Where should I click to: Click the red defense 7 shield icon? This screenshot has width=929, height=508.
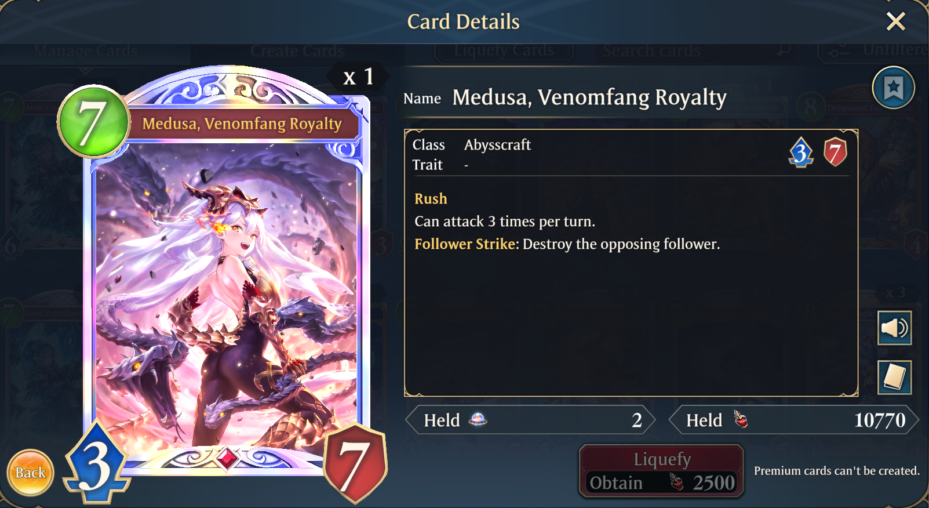tap(835, 152)
